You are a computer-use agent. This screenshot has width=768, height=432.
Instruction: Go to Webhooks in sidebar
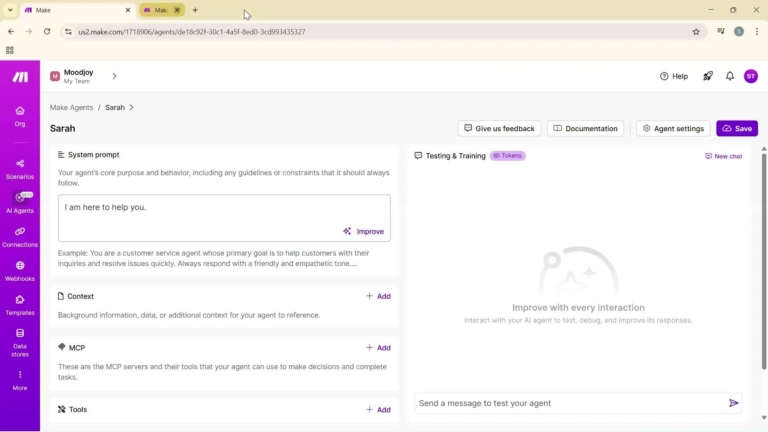point(20,266)
